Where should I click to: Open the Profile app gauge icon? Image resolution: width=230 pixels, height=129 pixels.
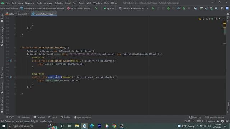pyautogui.click(x=179, y=8)
